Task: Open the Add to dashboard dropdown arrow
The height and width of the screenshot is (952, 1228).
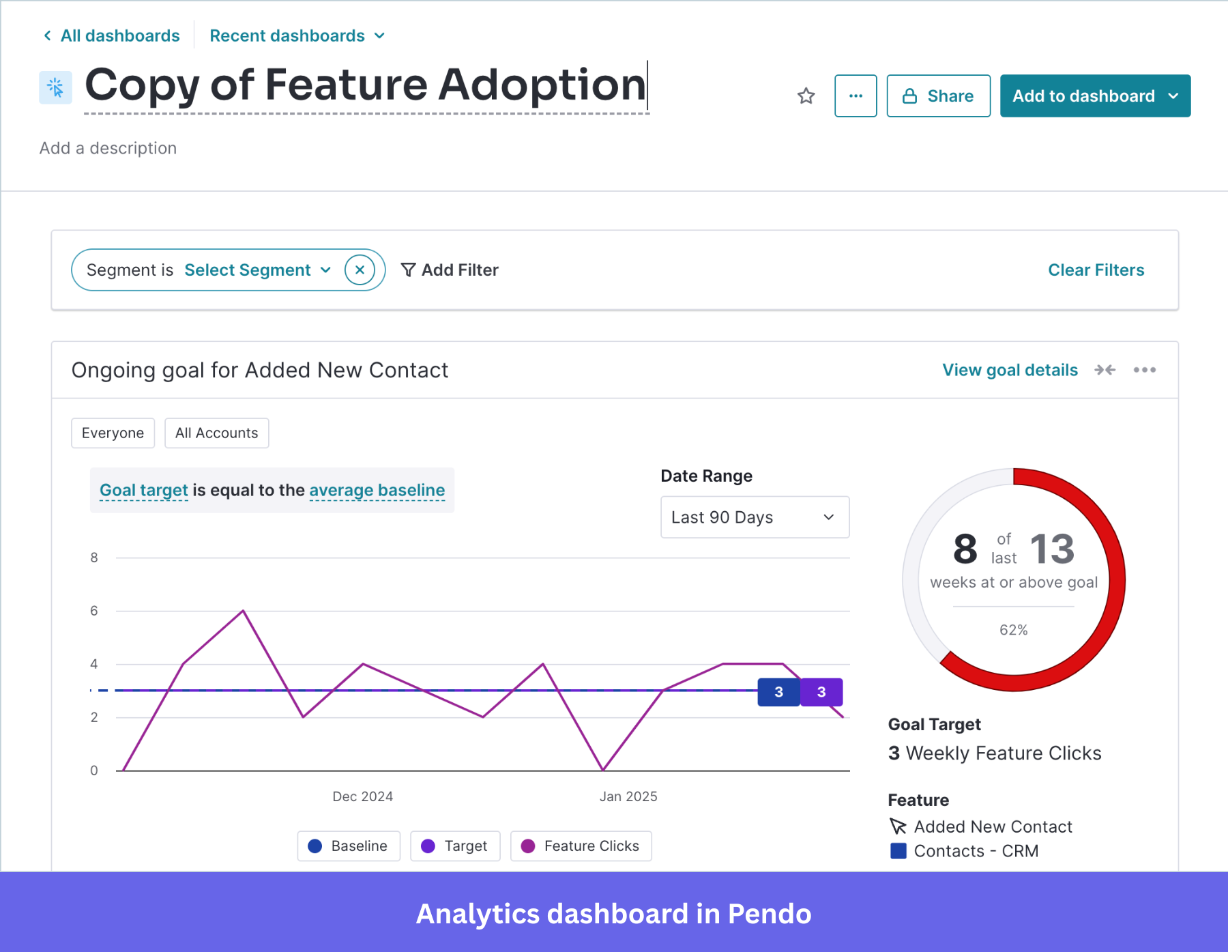Action: [x=1173, y=96]
